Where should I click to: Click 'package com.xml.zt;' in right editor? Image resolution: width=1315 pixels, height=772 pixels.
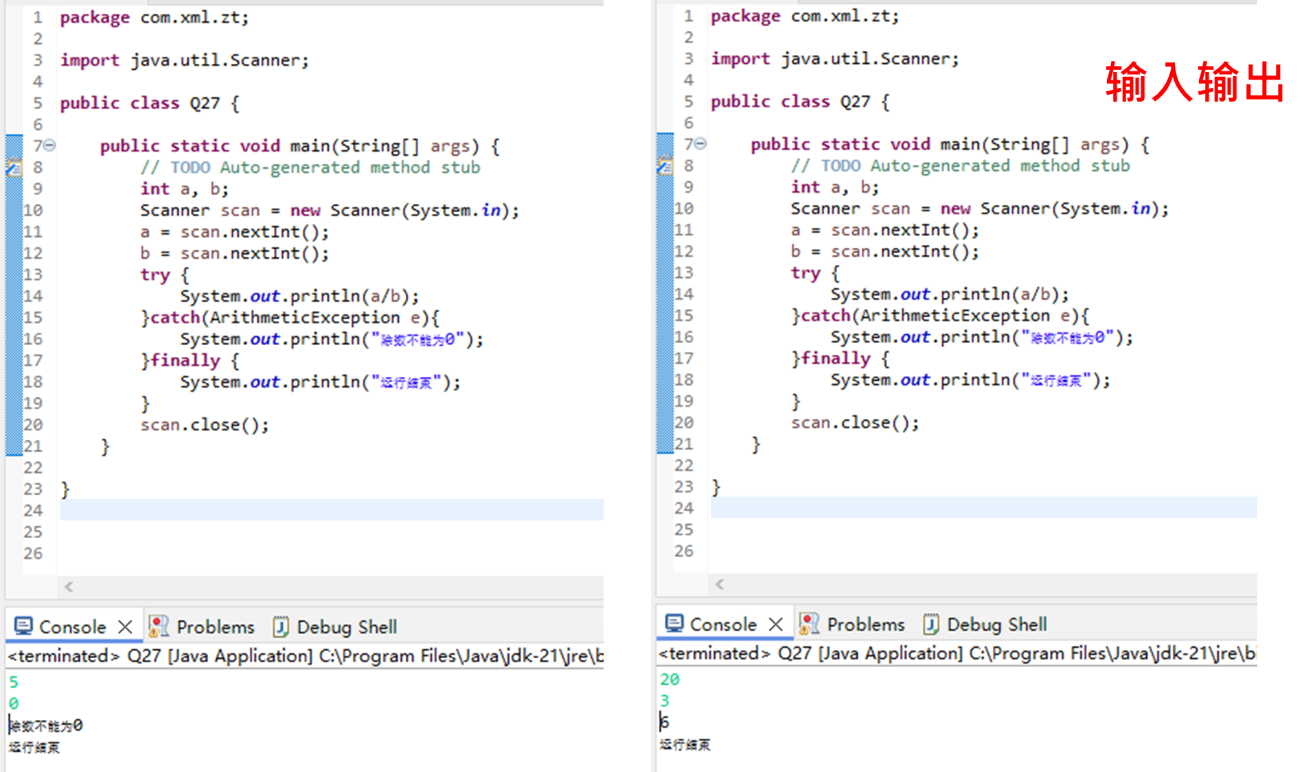[x=805, y=16]
